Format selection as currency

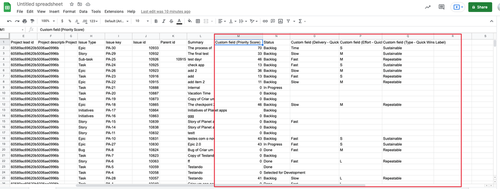(62, 21)
